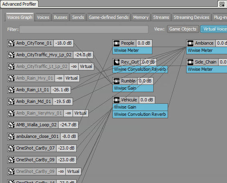Open the Plug-ins tab

click(x=220, y=17)
